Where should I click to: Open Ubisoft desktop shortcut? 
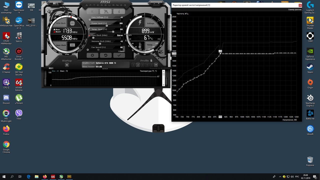click(310, 130)
